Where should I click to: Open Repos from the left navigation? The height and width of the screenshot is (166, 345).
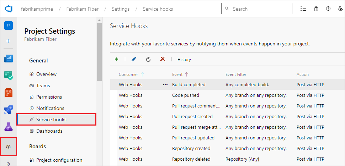coord(9,93)
